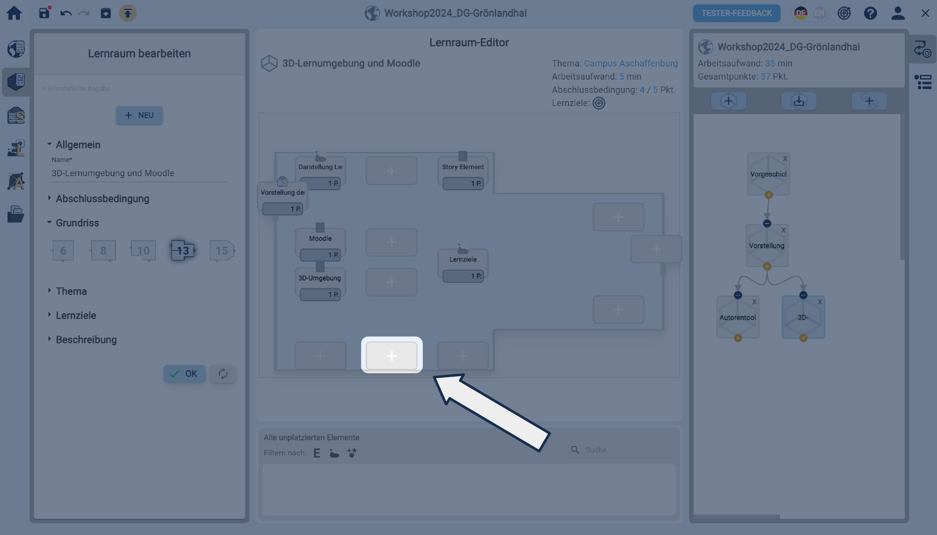Open the learning world tab in left sidebar
Viewport: 937px width, 535px height.
tap(16, 49)
